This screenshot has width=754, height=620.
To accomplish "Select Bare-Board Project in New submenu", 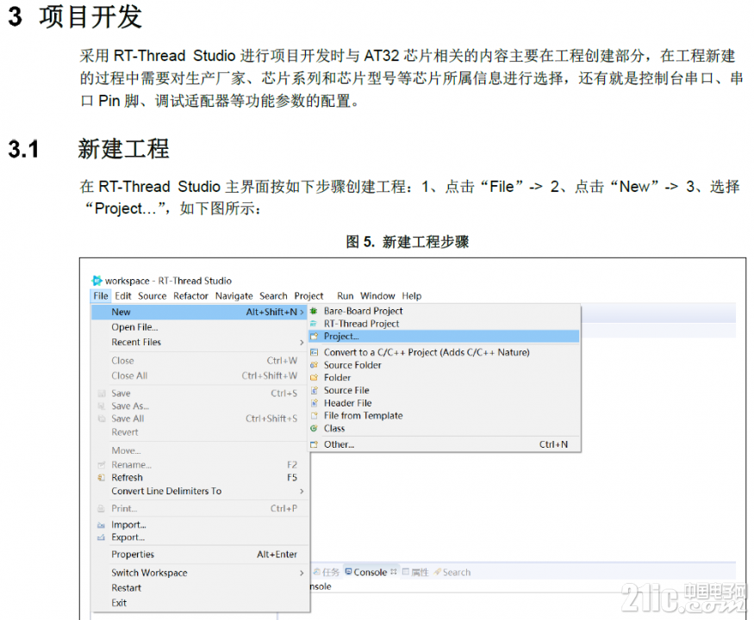I will pos(444,311).
